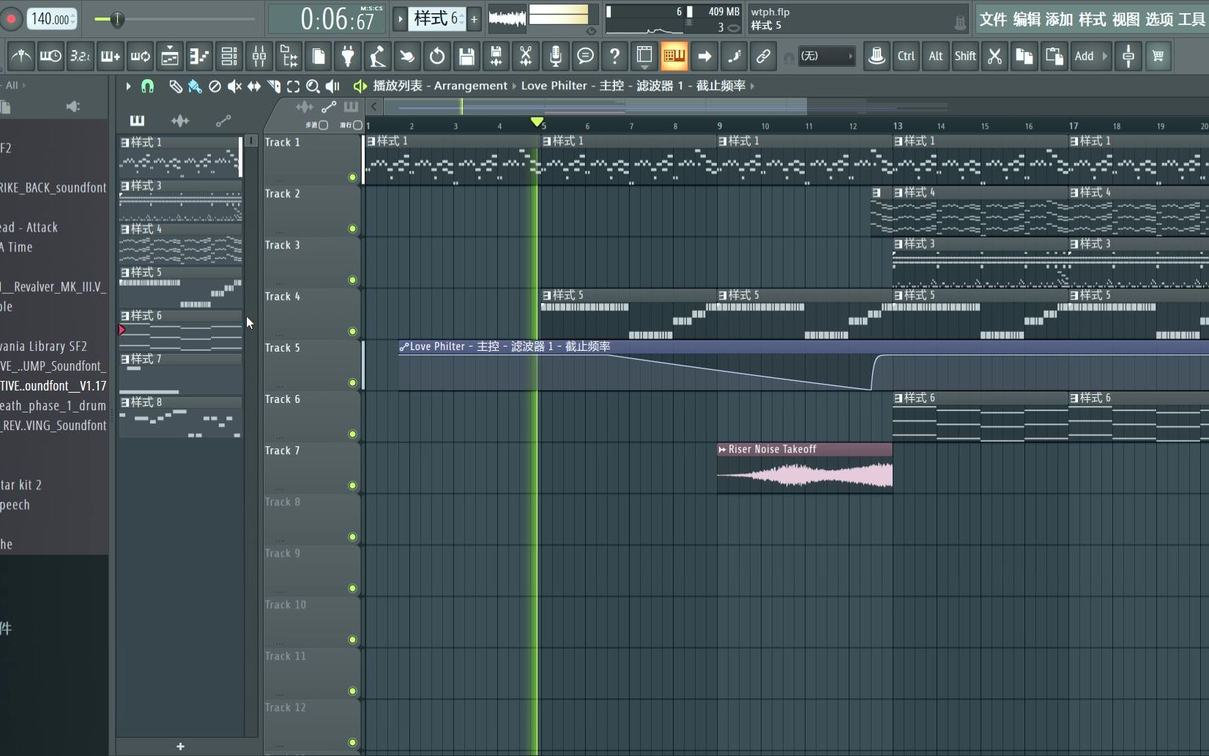Open the Mixer view
Image resolution: width=1209 pixels, height=756 pixels.
[259, 56]
